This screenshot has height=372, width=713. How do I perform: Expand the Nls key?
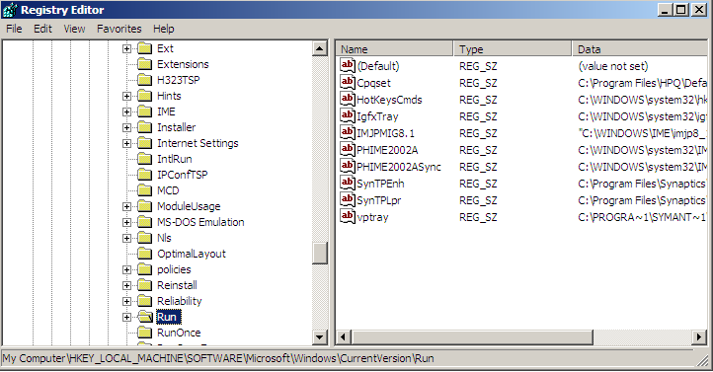tap(126, 238)
